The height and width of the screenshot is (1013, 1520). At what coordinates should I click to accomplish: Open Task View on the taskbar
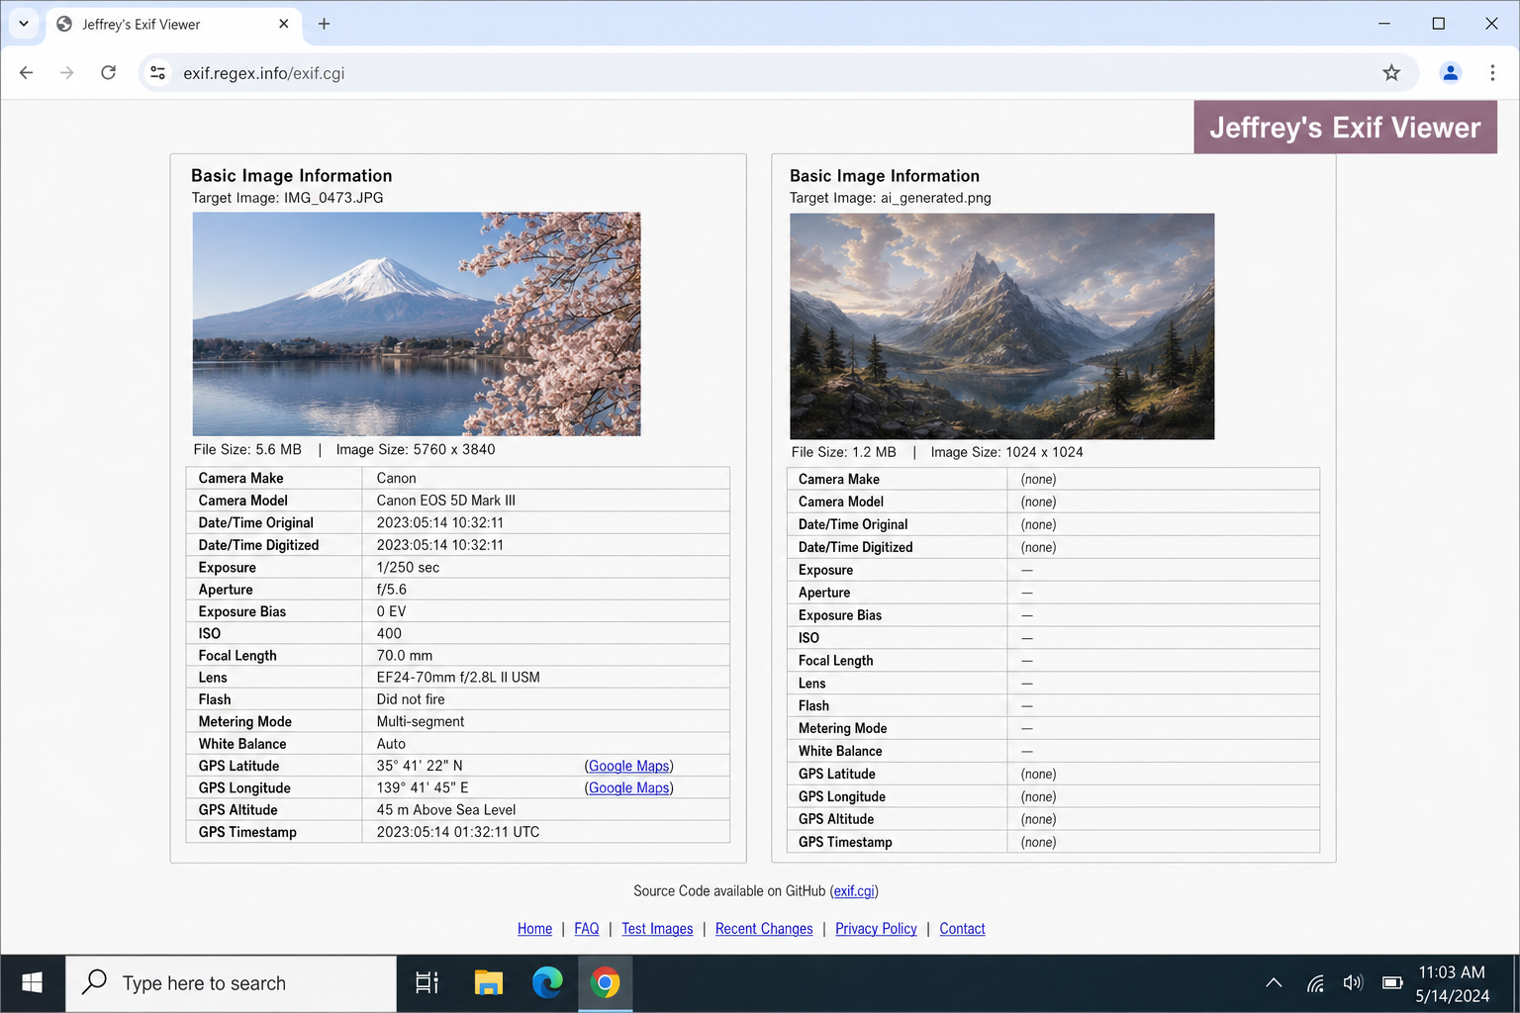[x=426, y=982]
